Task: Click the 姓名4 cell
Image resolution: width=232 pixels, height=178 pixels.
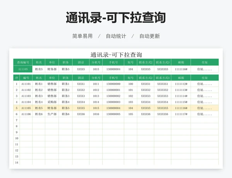Action: tap(39, 102)
